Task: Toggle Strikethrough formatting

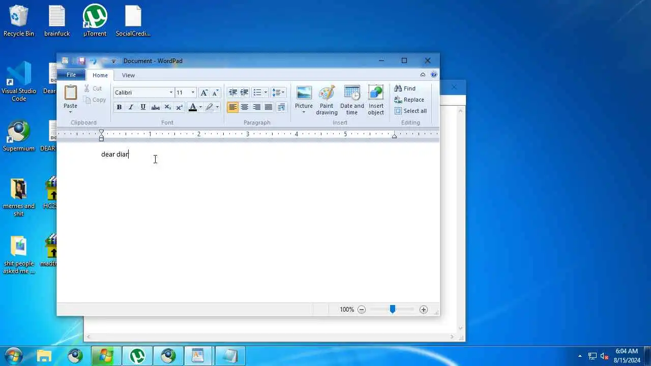Action: point(156,107)
